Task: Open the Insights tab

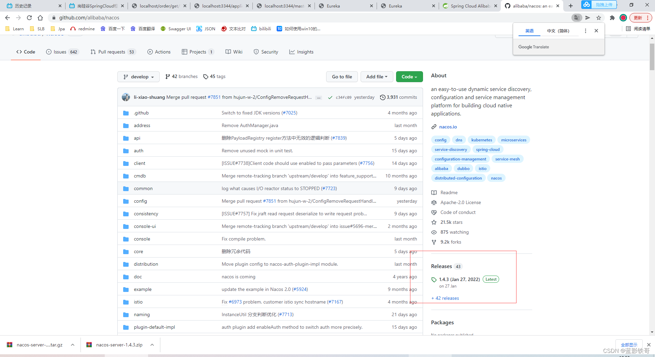Action: (x=301, y=52)
